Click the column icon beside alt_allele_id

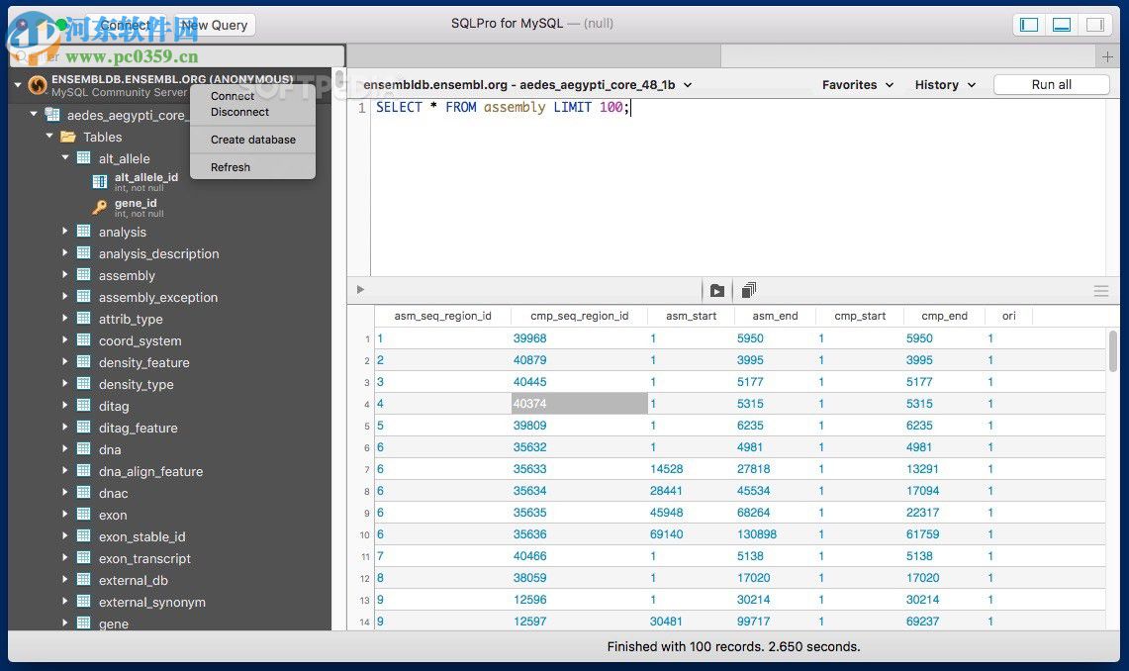(x=100, y=180)
